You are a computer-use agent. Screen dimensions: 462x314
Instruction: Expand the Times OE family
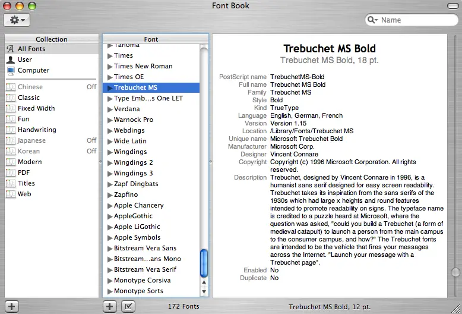tap(110, 77)
